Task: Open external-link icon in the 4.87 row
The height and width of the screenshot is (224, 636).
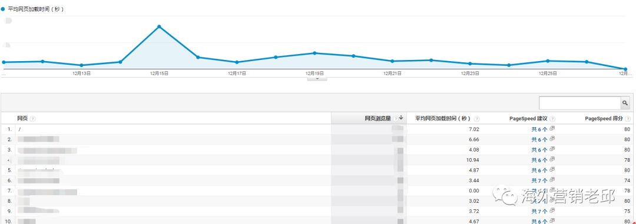Action: 552,169
